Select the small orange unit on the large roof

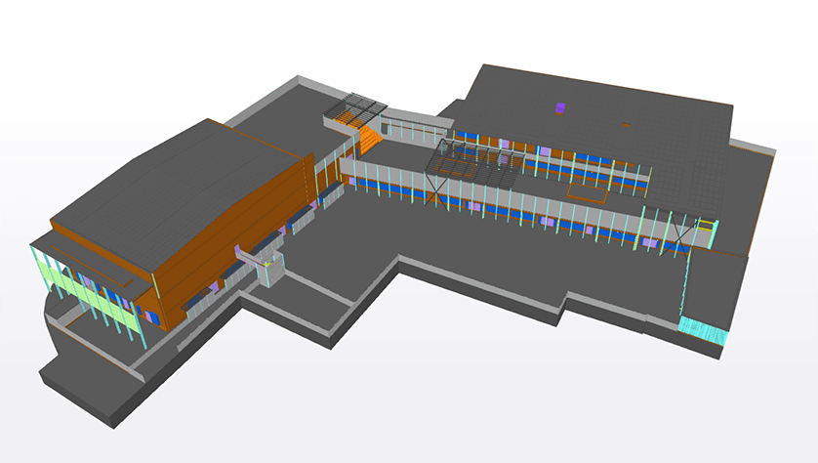627,125
